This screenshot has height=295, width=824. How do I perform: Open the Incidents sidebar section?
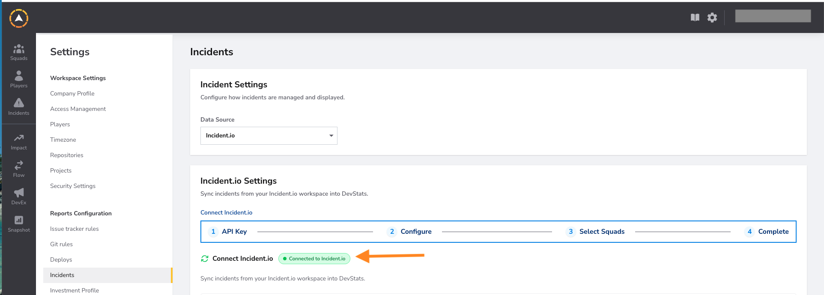point(19,107)
